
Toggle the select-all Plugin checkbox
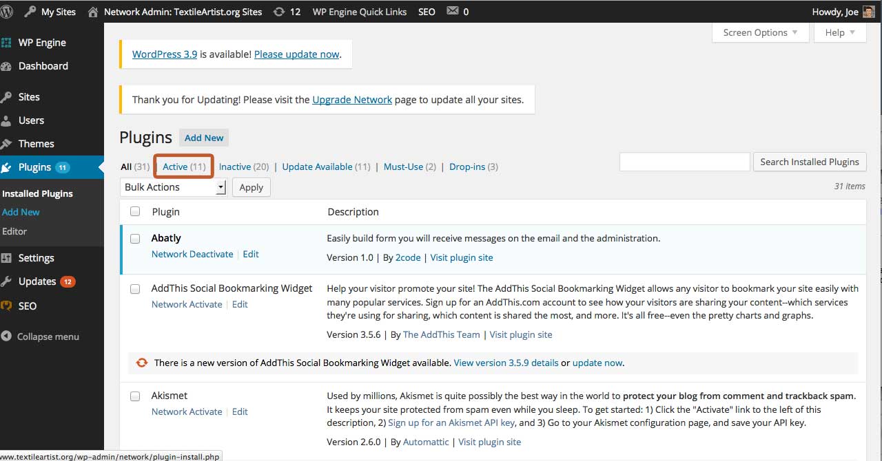pyautogui.click(x=135, y=212)
